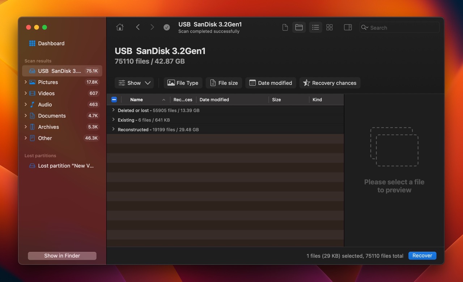Image resolution: width=463 pixels, height=282 pixels.
Task: Select grid view layout icon
Action: [x=330, y=27]
